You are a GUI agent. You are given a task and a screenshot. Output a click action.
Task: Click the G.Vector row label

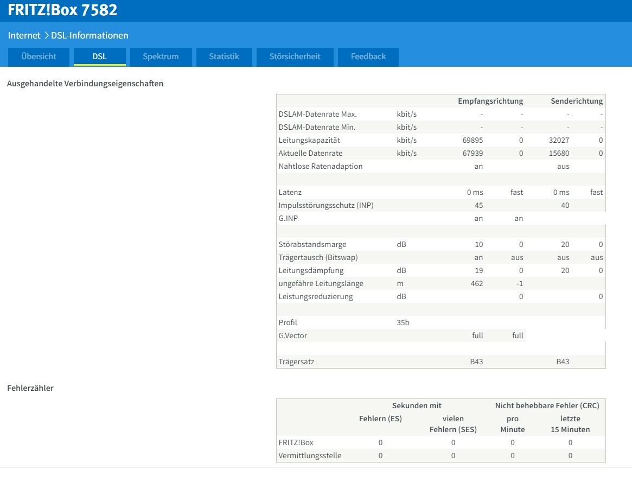[292, 335]
